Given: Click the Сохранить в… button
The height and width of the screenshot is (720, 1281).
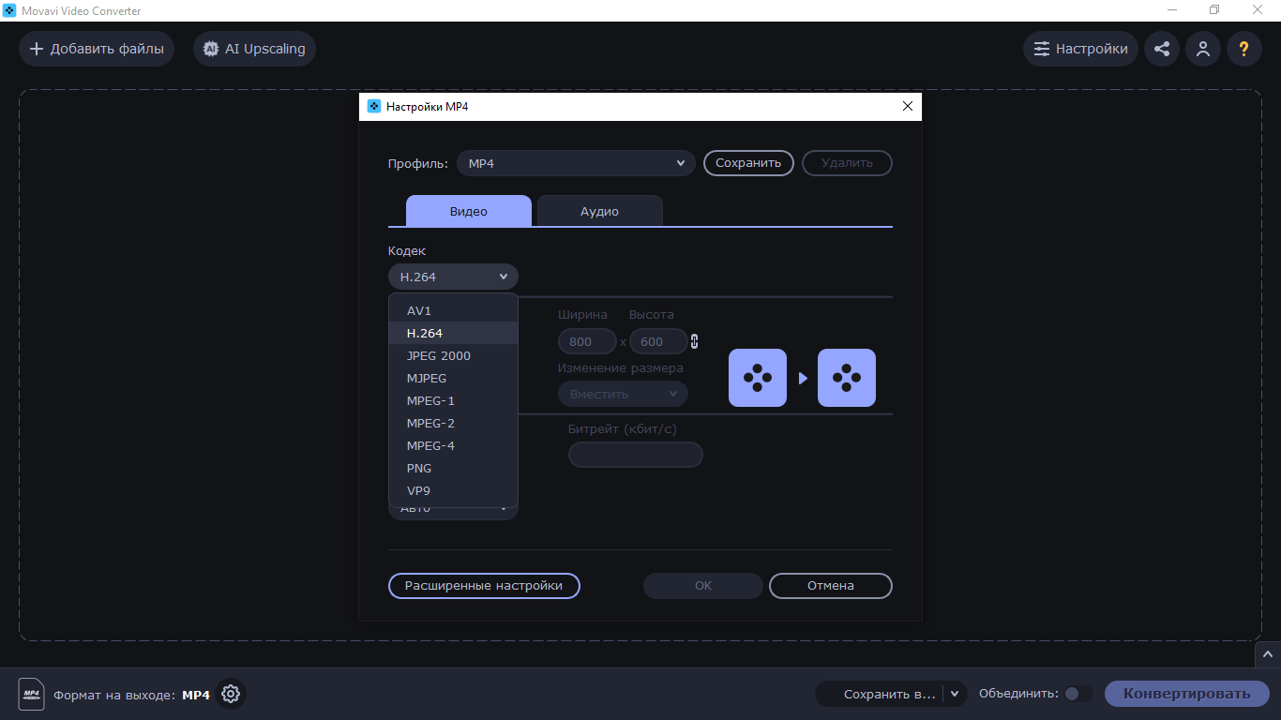Looking at the screenshot, I should coord(880,694).
